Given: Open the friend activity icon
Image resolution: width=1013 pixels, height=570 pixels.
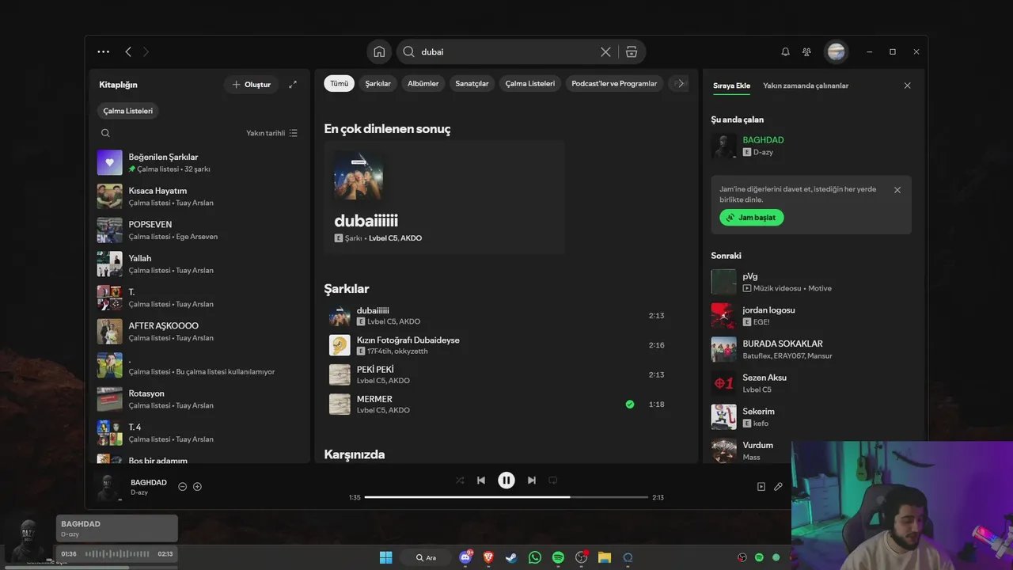Looking at the screenshot, I should coord(806,51).
